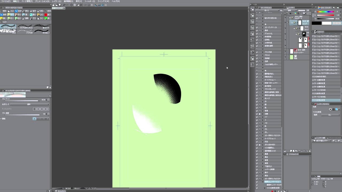Screen dimensions: 342x192
Task: Click history entry マスクの有効切り替え
Action: [x=326, y=77]
